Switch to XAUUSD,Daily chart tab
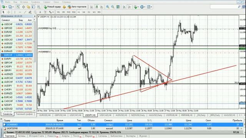The width and height of the screenshot is (246, 138). pos(155,115)
